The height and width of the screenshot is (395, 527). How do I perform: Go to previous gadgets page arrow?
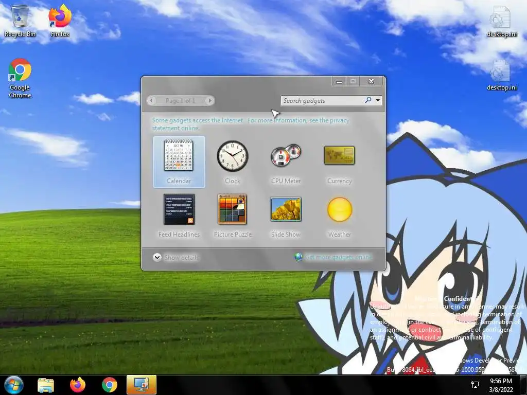[x=151, y=100]
